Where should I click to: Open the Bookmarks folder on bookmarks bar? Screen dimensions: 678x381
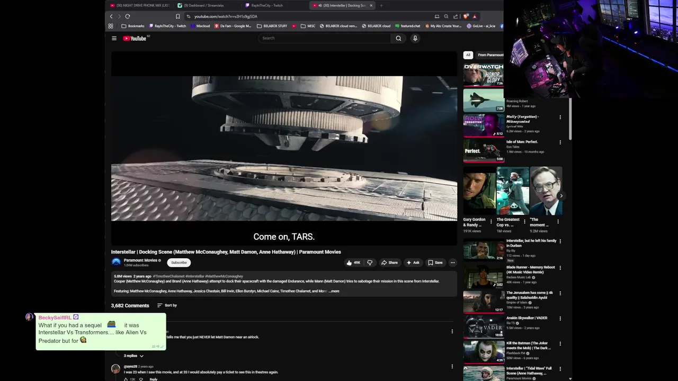[x=132, y=26]
